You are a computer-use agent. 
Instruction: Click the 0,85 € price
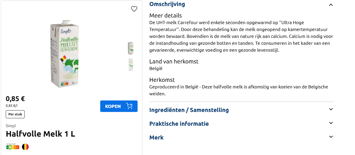tap(15, 99)
